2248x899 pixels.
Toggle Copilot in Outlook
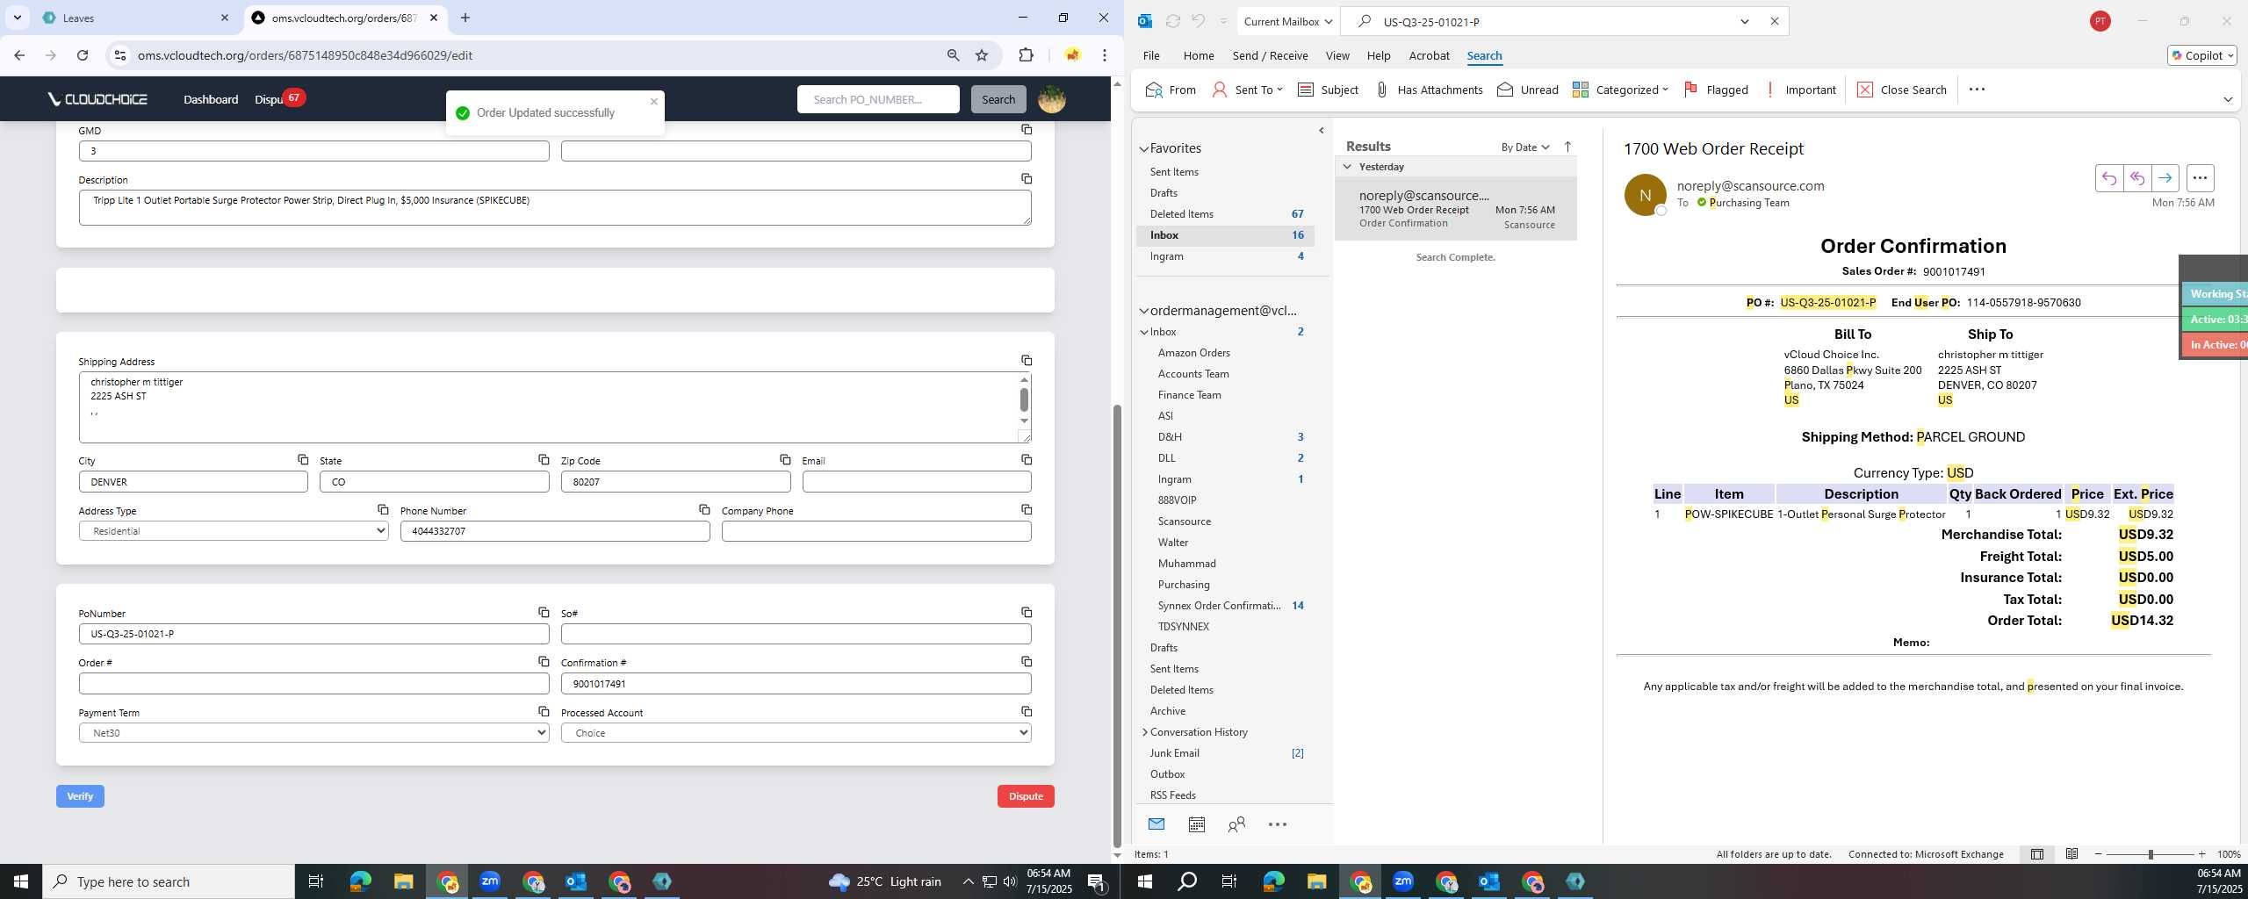2201,55
